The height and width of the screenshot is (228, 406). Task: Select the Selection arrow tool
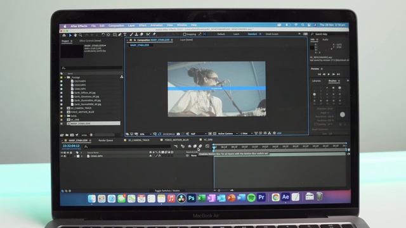(70, 35)
